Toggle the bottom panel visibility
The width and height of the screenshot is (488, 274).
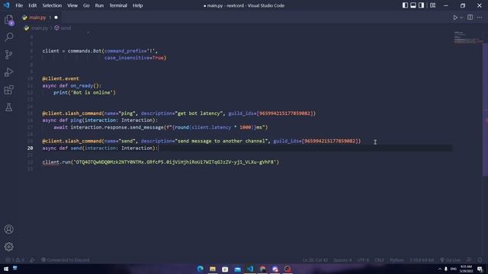coord(413,5)
